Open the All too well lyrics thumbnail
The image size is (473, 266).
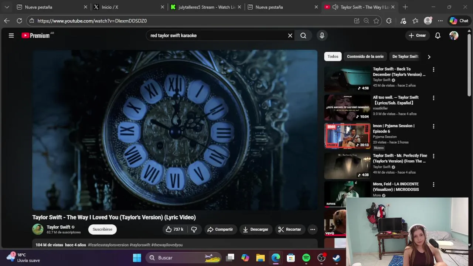pos(347,108)
